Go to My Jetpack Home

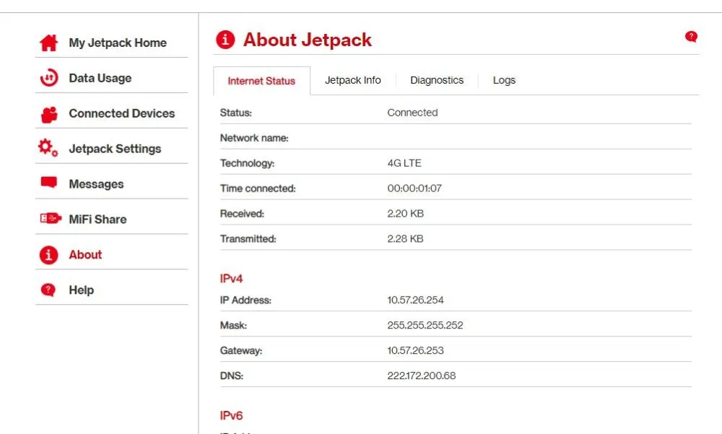(118, 43)
